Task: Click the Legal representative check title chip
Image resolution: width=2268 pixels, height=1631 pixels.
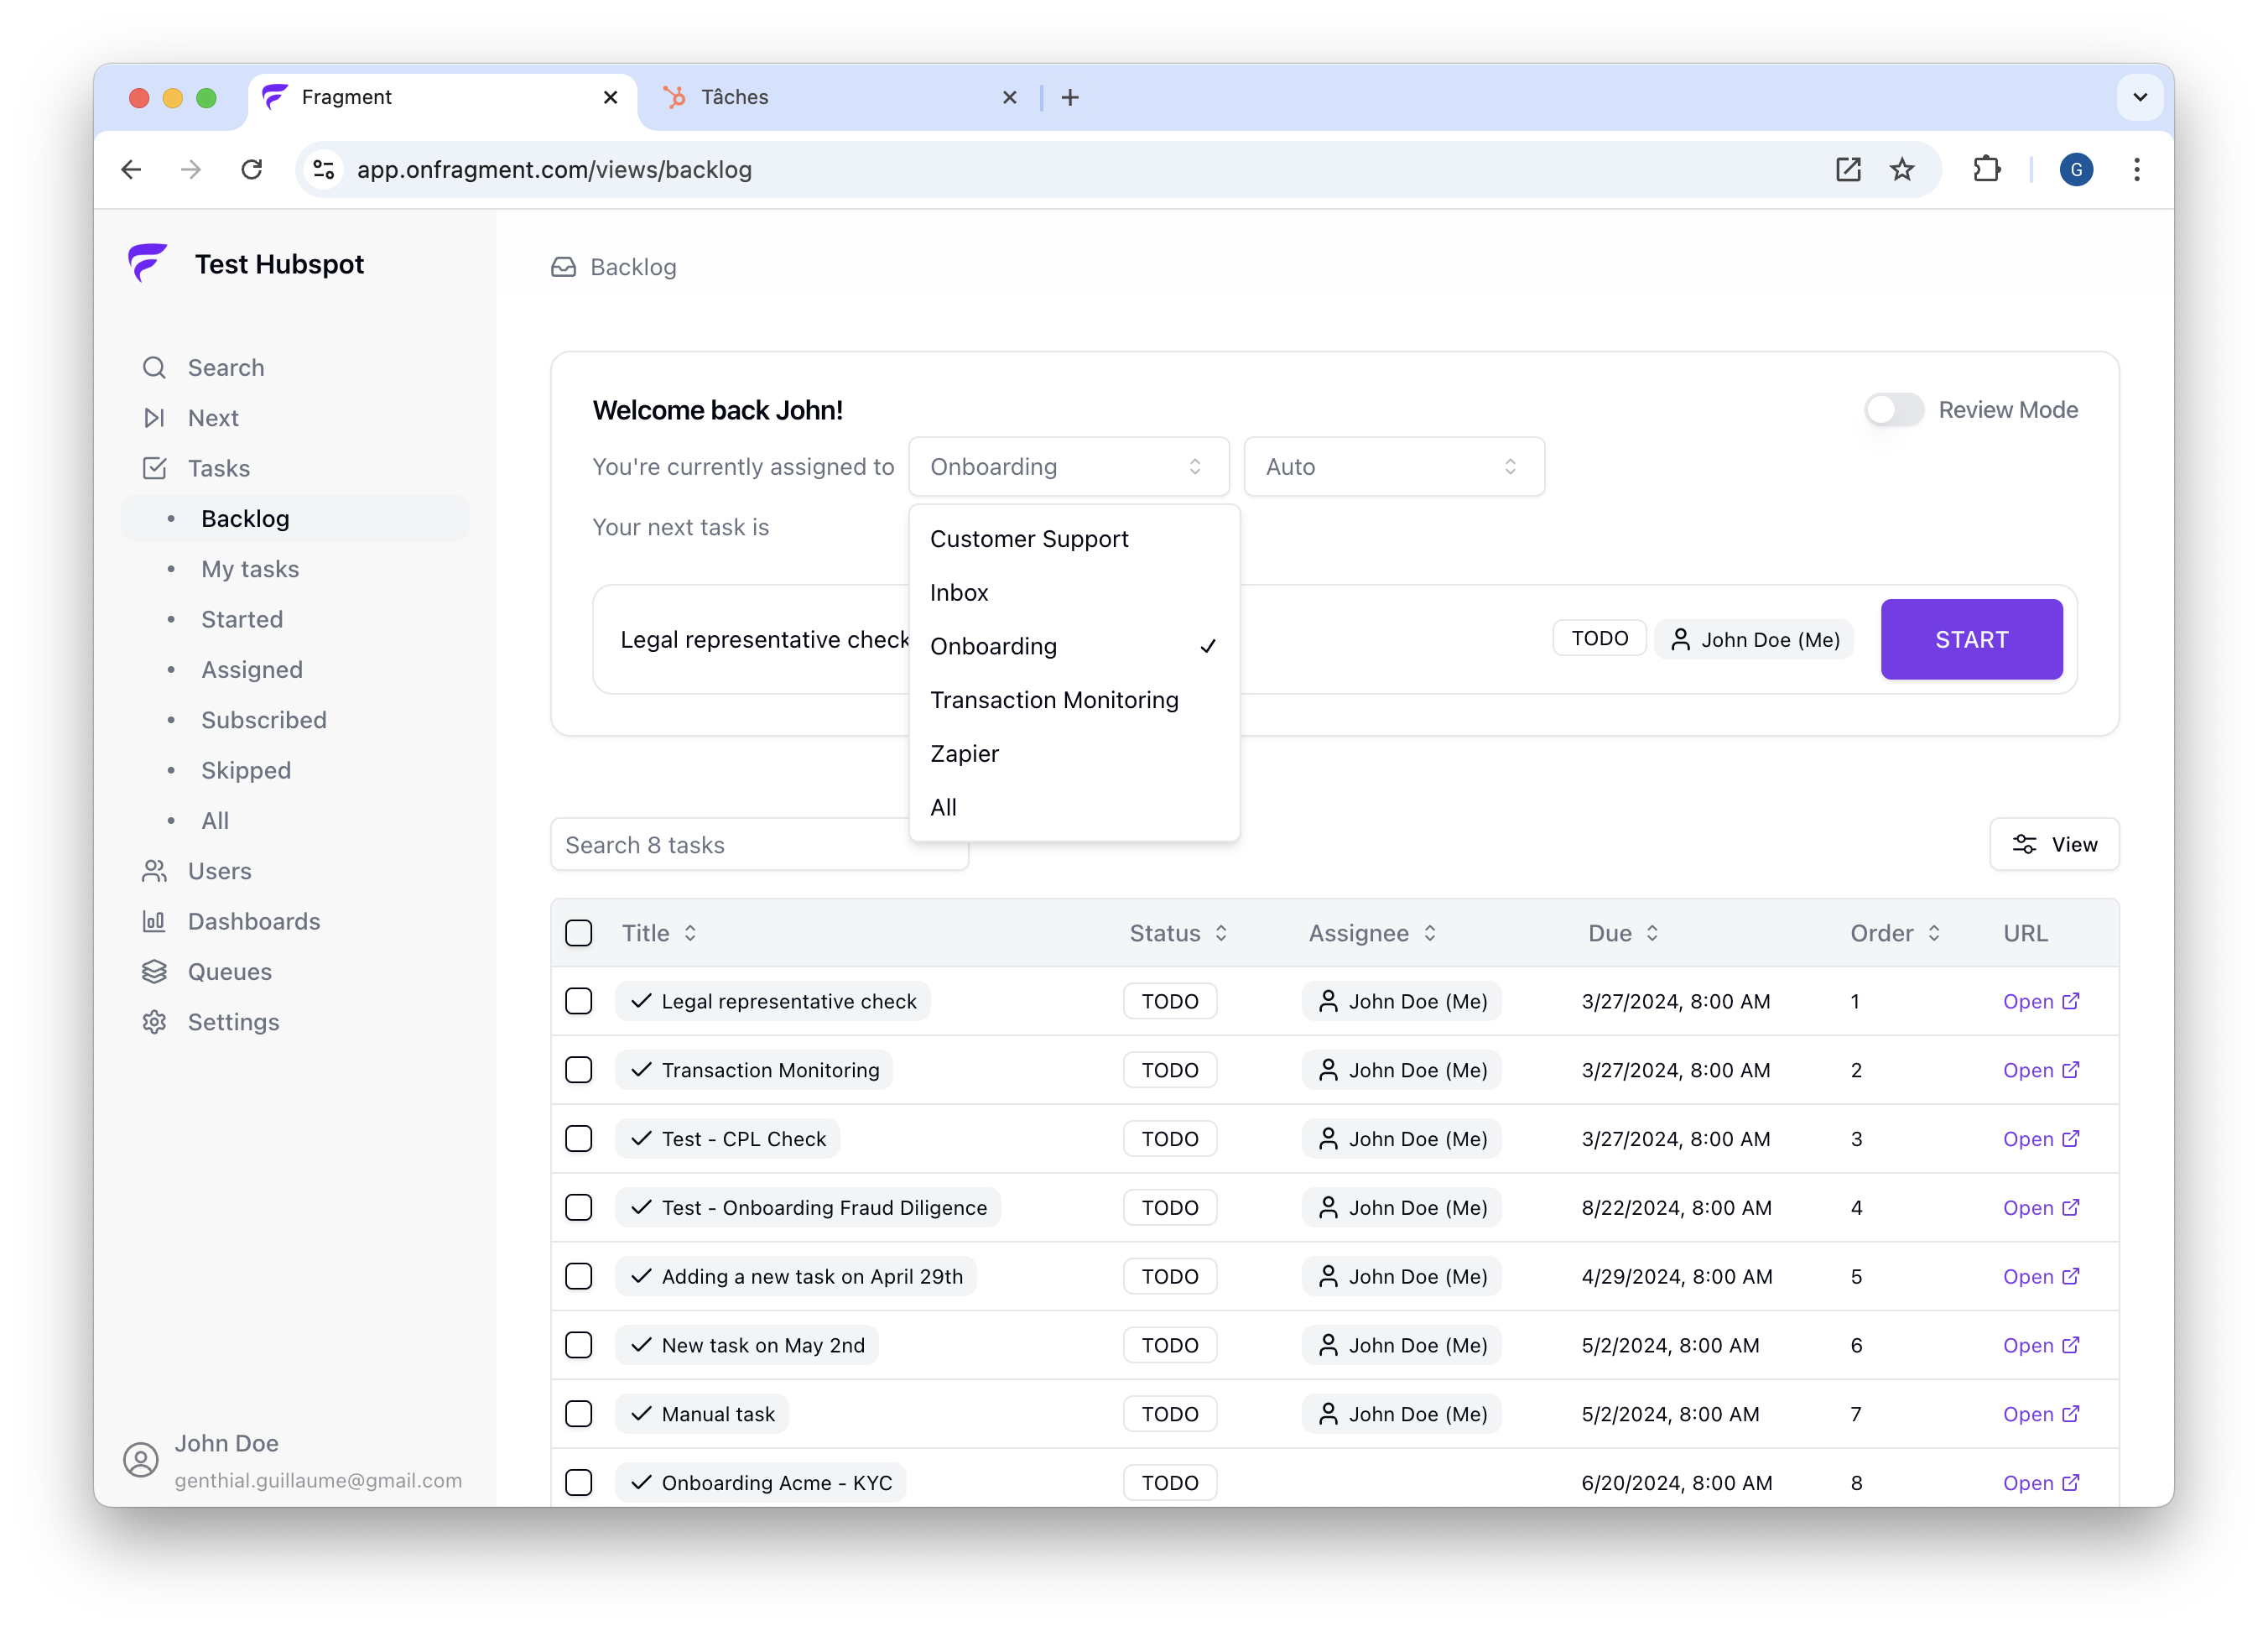Action: click(772, 1001)
